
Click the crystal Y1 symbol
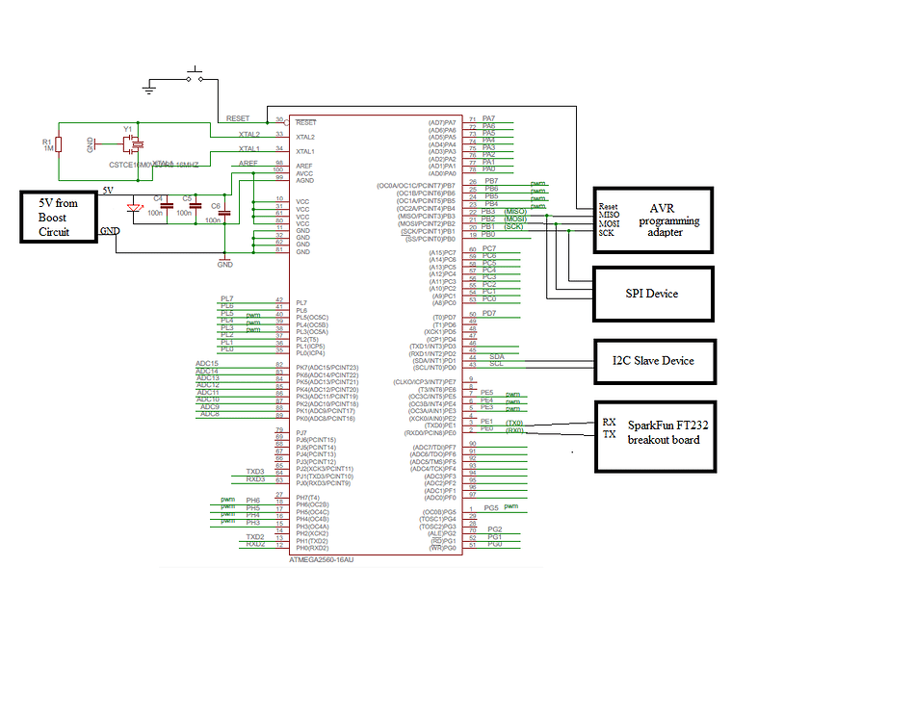click(x=132, y=142)
